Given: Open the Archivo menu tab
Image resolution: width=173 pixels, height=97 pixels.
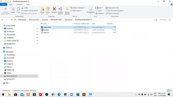Looking at the screenshot, I should tap(4, 4).
